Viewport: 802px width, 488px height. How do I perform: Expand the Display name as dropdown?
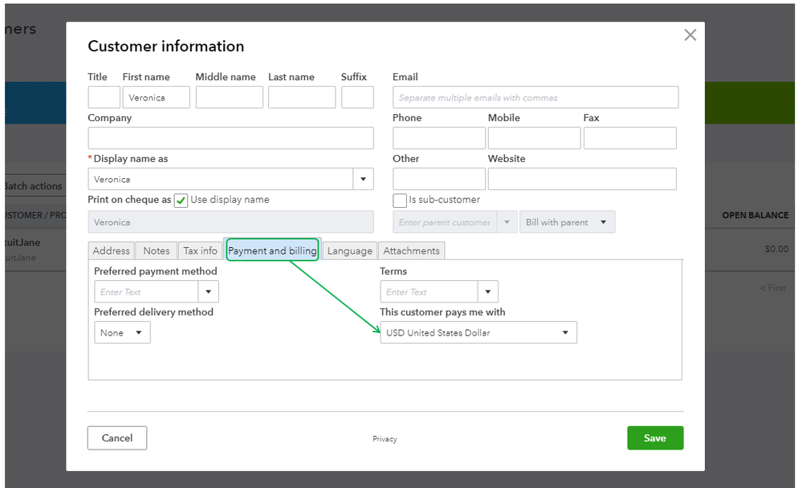pos(364,179)
